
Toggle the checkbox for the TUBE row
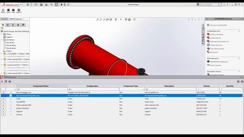pyautogui.click(x=11, y=99)
